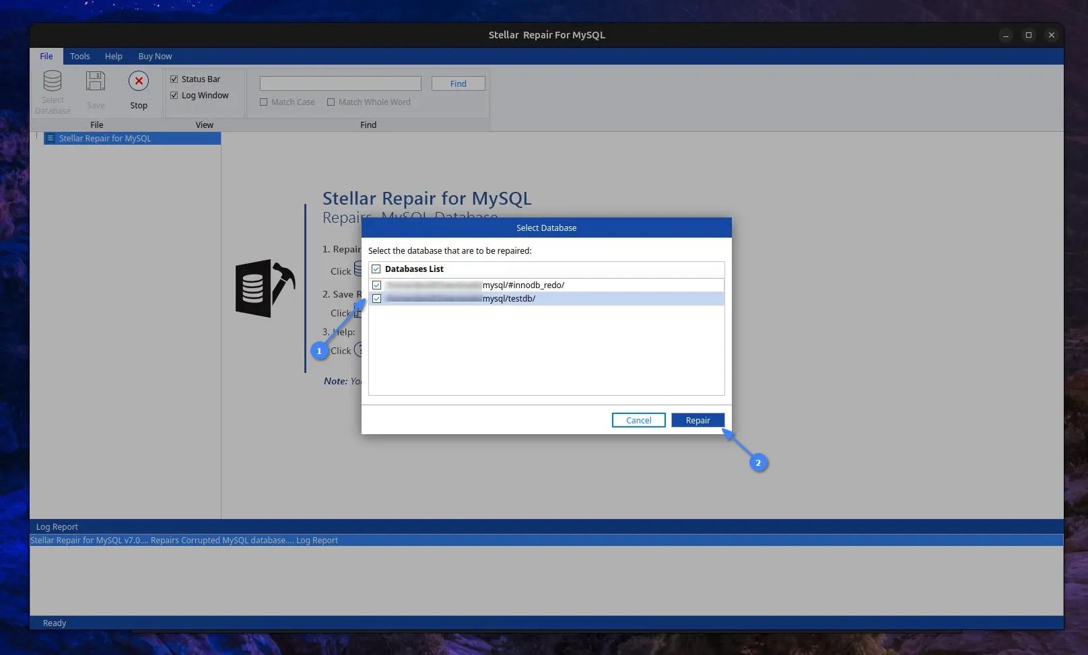Uncheck the Databases List master checkbox
This screenshot has width=1088, height=655.
pyautogui.click(x=376, y=269)
